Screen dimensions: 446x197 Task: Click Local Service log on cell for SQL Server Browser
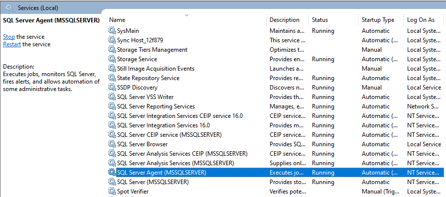pyautogui.click(x=424, y=144)
